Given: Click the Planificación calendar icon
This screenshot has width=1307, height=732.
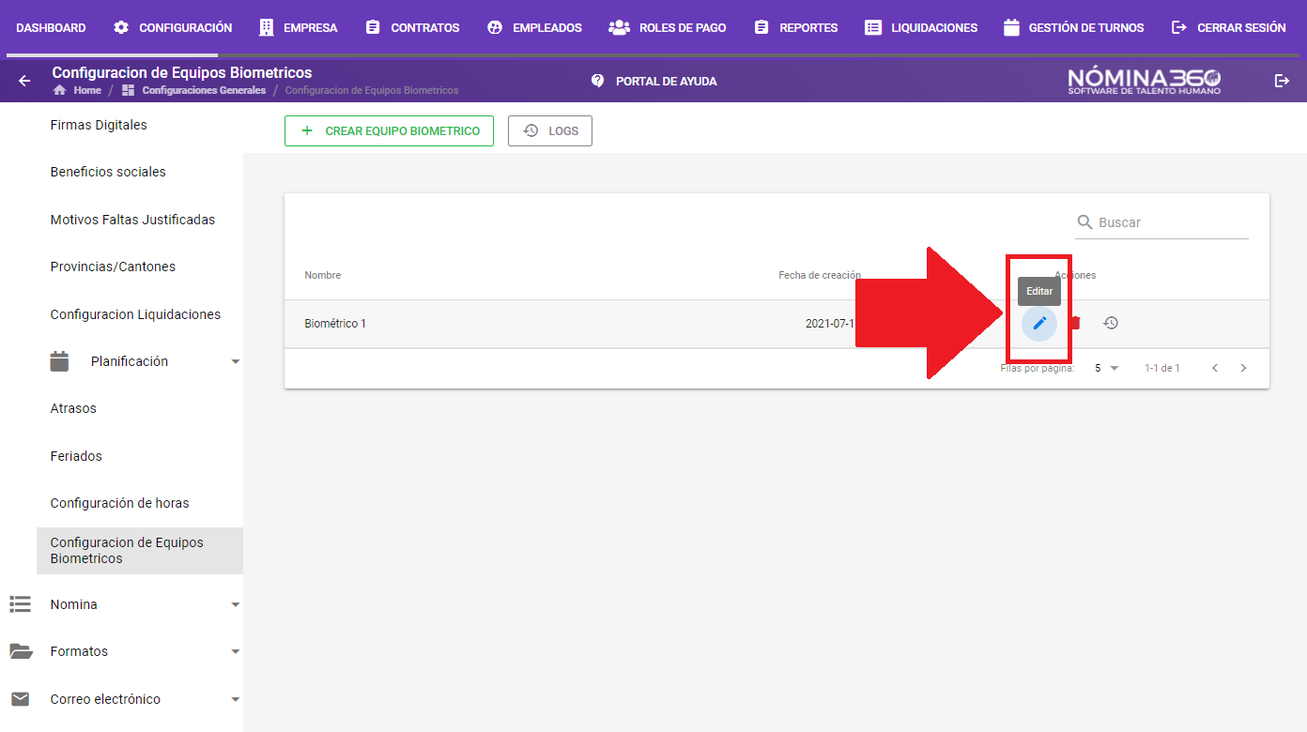Looking at the screenshot, I should coord(59,361).
